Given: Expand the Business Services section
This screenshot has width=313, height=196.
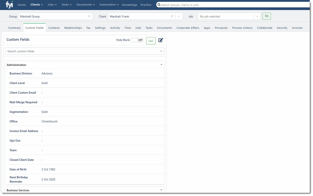Looking at the screenshot, I should coord(161,190).
